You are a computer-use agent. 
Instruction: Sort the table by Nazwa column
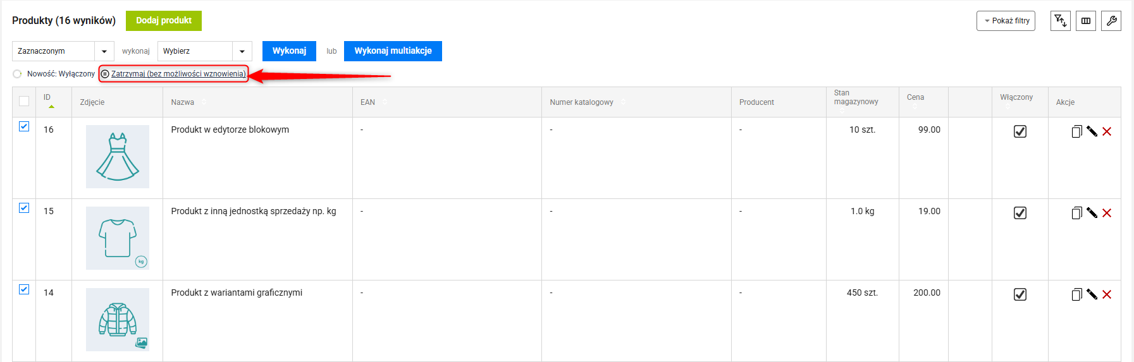point(183,102)
